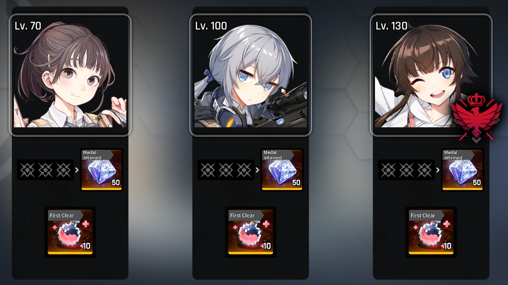Select the Lv. 130 winking girl portrait
Viewport: 508px width, 285px height.
(431, 75)
